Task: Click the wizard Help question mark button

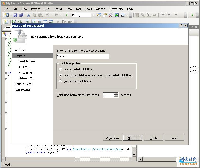Action: 181,26
